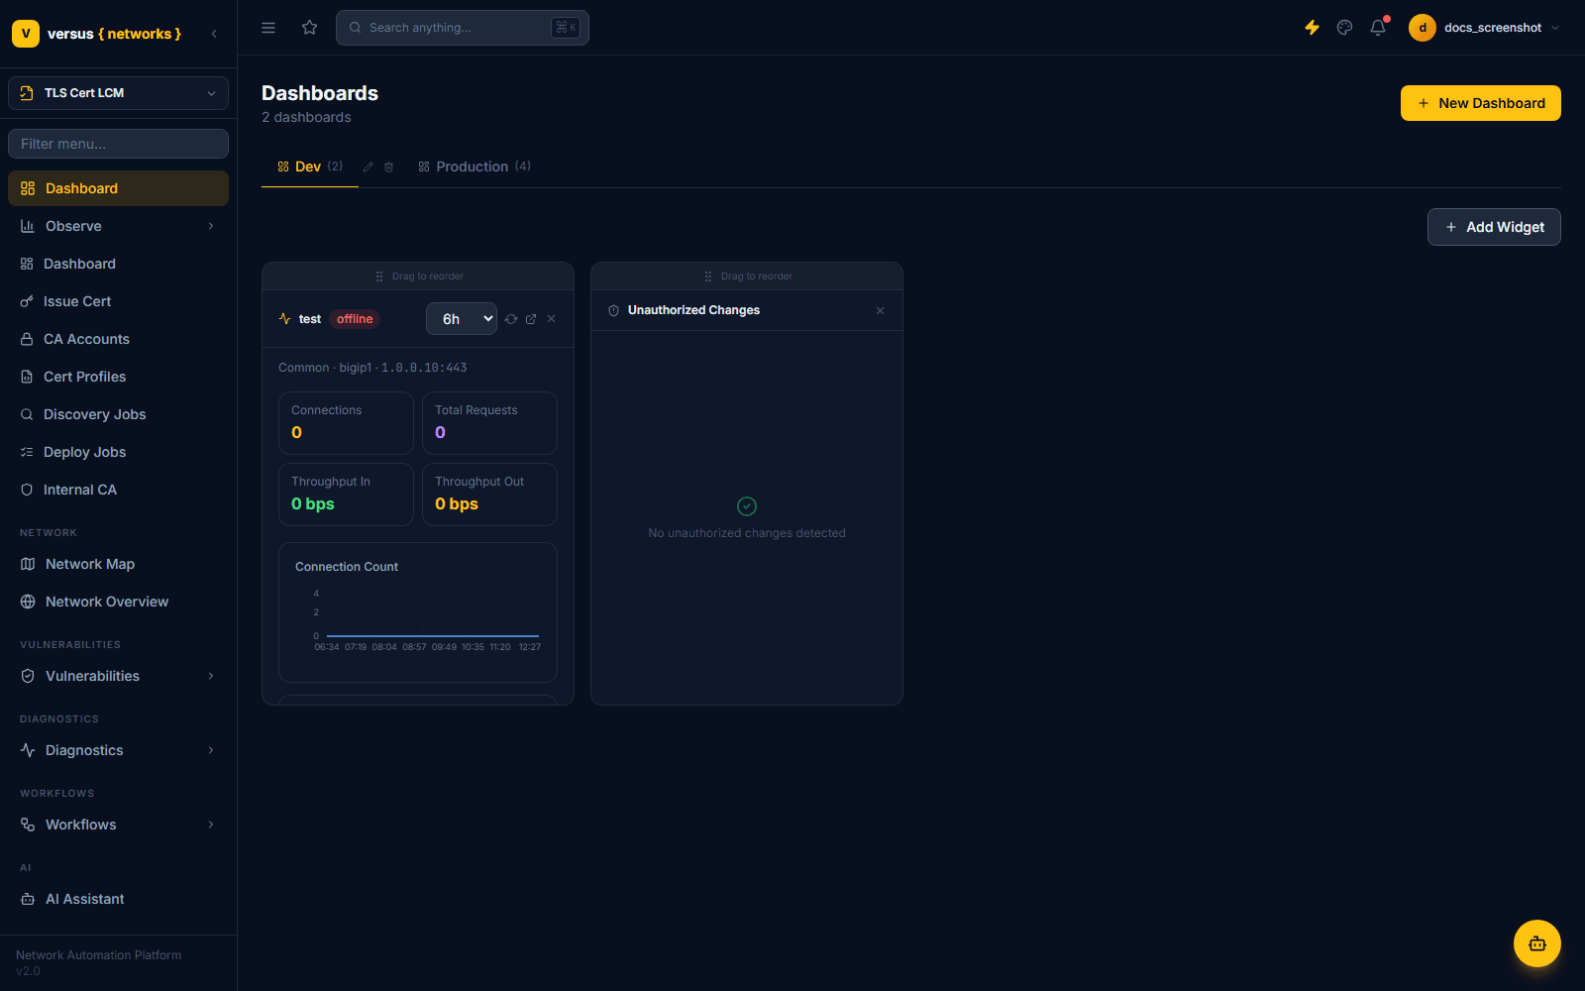The image size is (1585, 991).
Task: Open AI Assistant in the sidebar
Action: 118,899
